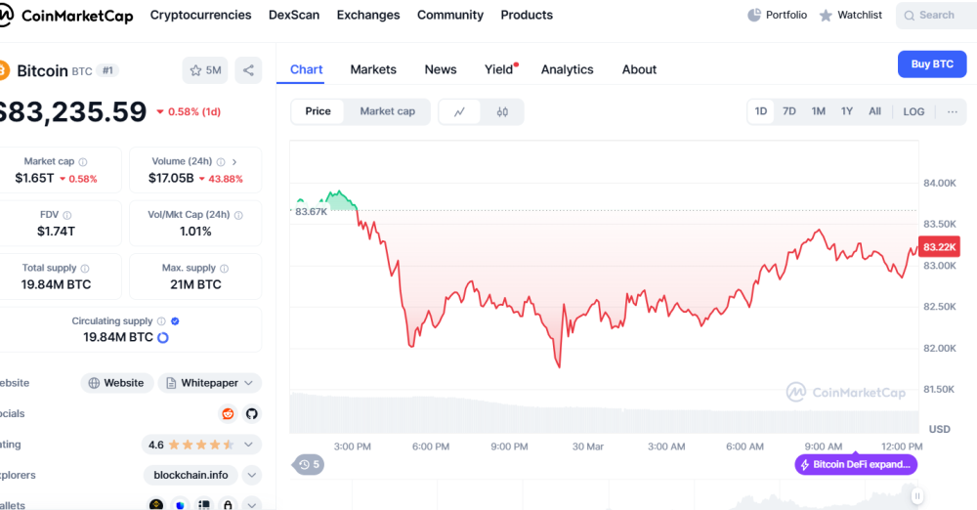
Task: Show Vol/Mkt Cap (24h) info icon
Action: [x=238, y=215]
